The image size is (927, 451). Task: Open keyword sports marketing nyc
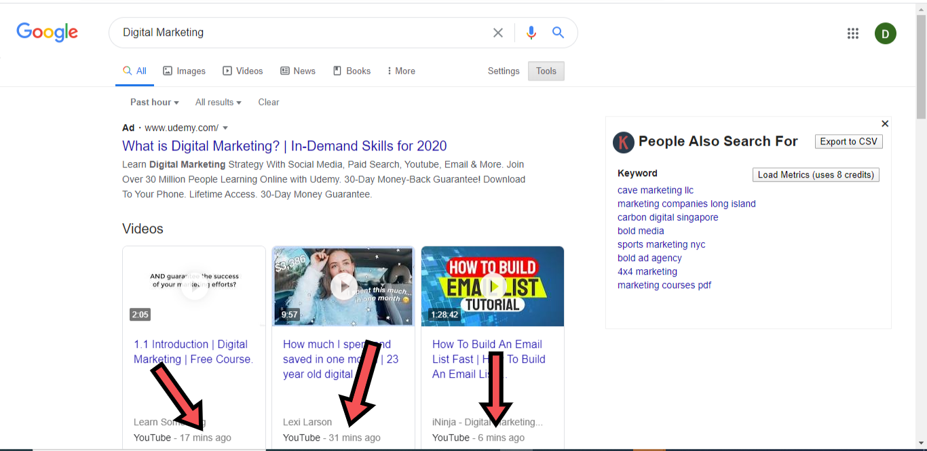662,245
